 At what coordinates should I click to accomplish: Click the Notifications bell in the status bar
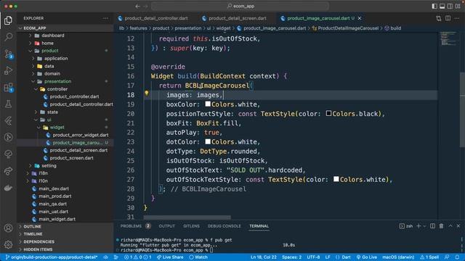tap(457, 257)
